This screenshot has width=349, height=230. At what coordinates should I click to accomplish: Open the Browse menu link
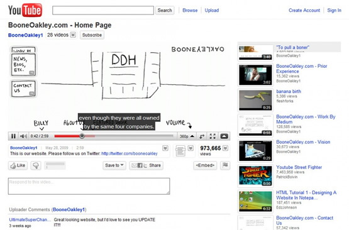(x=190, y=10)
